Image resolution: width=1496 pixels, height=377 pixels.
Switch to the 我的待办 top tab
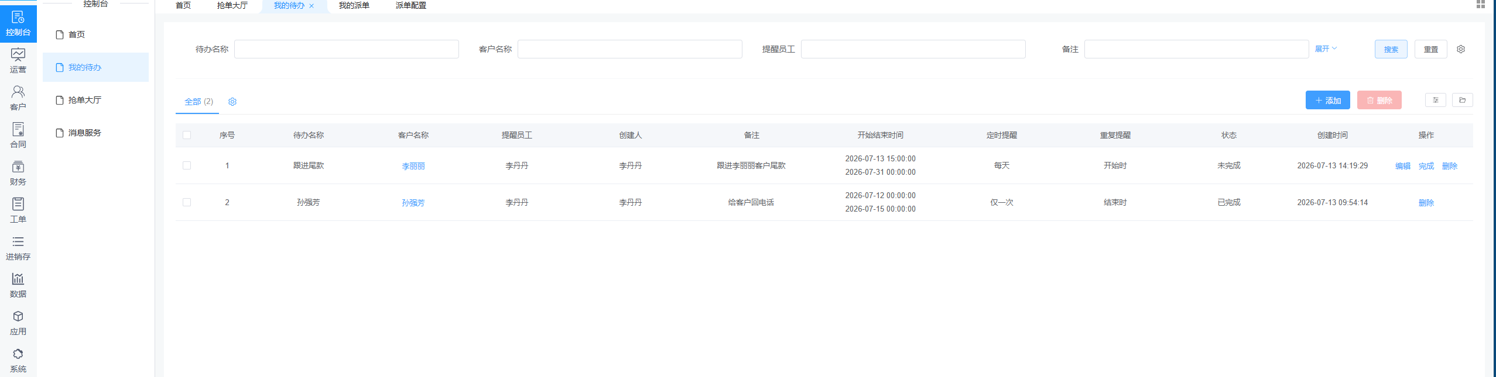pyautogui.click(x=289, y=5)
